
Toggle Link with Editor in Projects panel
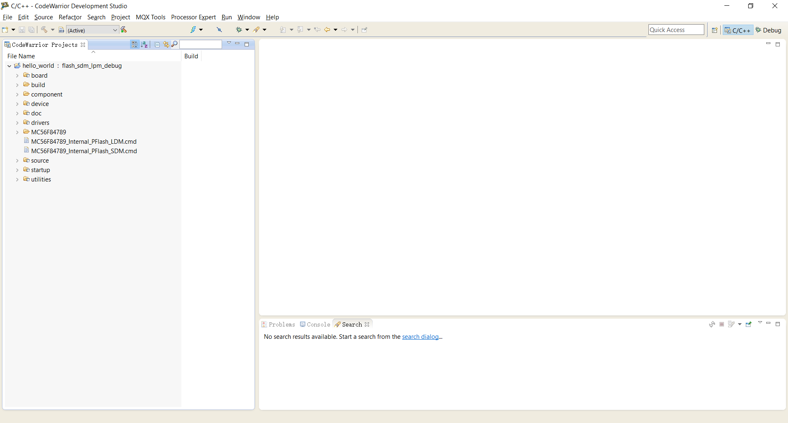[x=166, y=44]
